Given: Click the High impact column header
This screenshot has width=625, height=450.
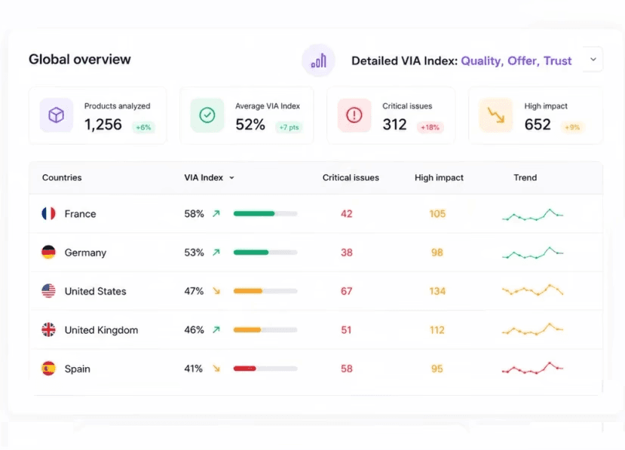Looking at the screenshot, I should (x=439, y=178).
